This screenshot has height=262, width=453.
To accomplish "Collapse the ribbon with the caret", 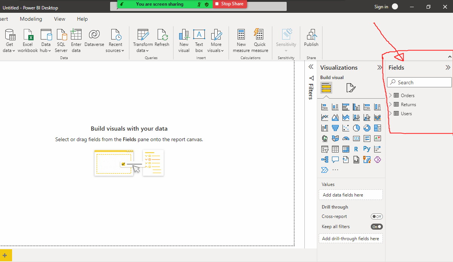I will 450,56.
